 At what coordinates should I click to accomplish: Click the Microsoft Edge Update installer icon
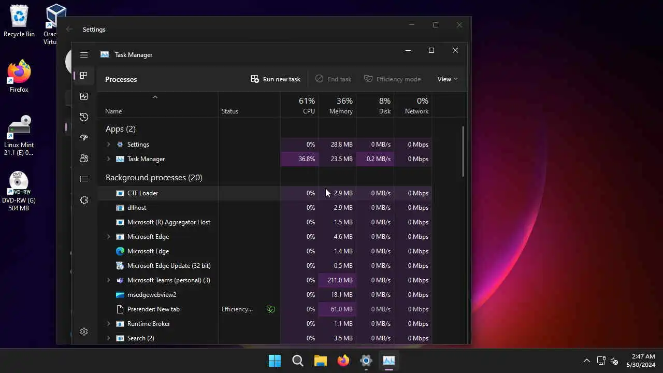pyautogui.click(x=120, y=266)
